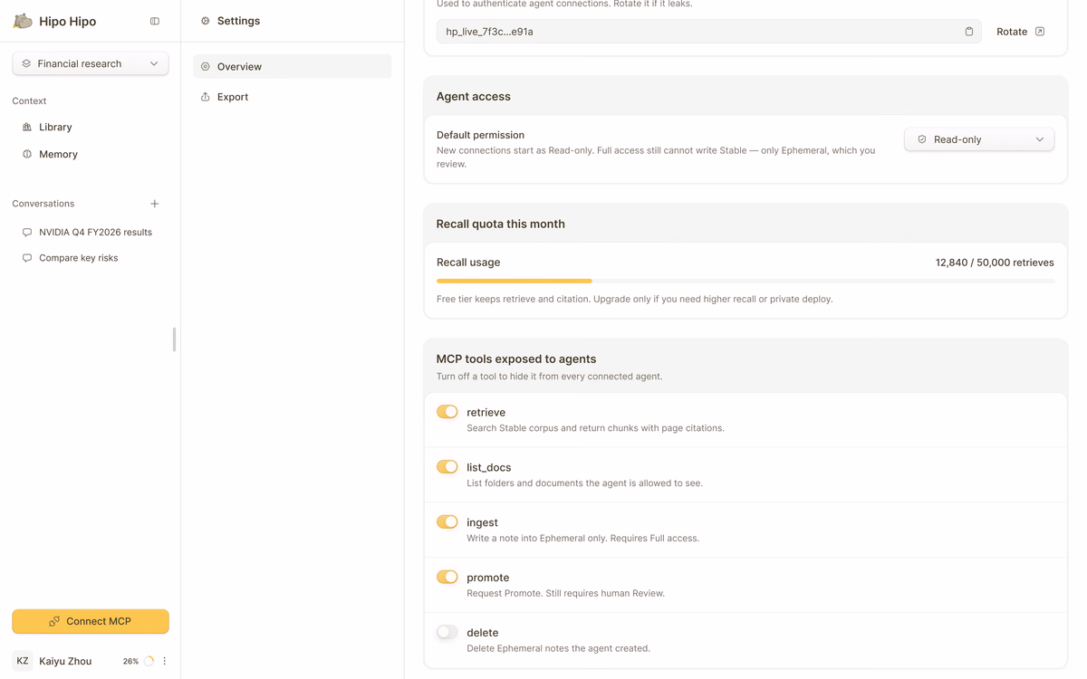Toggle off the list_docs tool
The height and width of the screenshot is (679, 1087).
pyautogui.click(x=447, y=467)
